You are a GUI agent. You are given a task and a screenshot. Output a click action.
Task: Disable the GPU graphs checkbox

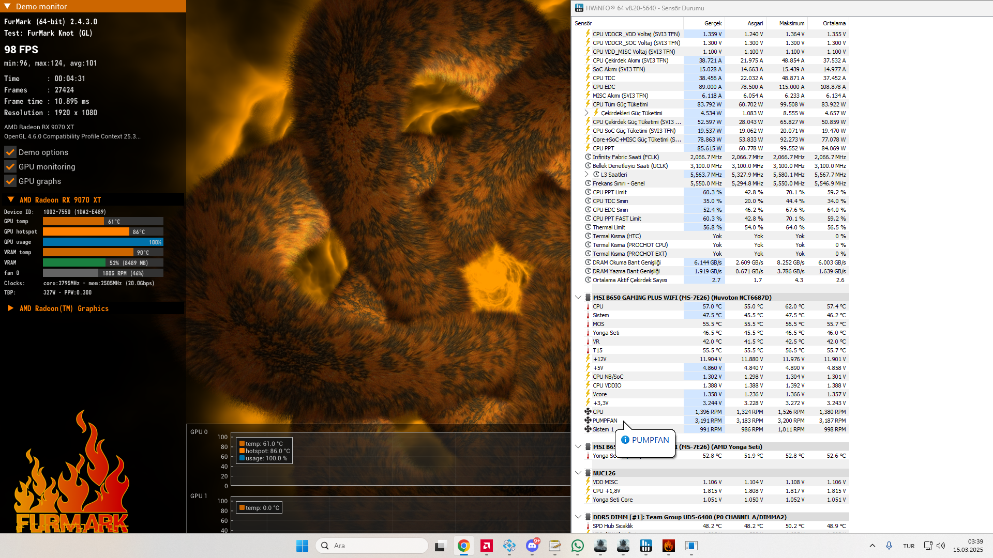[10, 181]
